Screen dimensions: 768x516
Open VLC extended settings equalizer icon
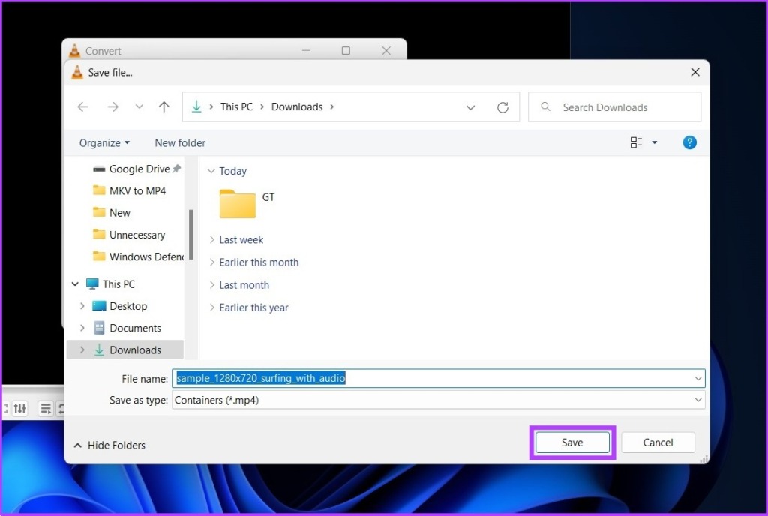20,408
